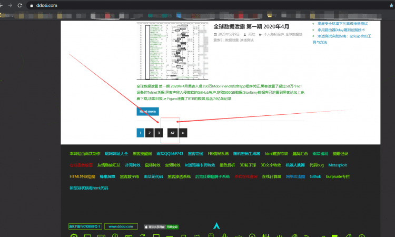Viewport: 395px width, 237px height.
Task: Open footer link 漏洞汇总
Action: [300, 154]
